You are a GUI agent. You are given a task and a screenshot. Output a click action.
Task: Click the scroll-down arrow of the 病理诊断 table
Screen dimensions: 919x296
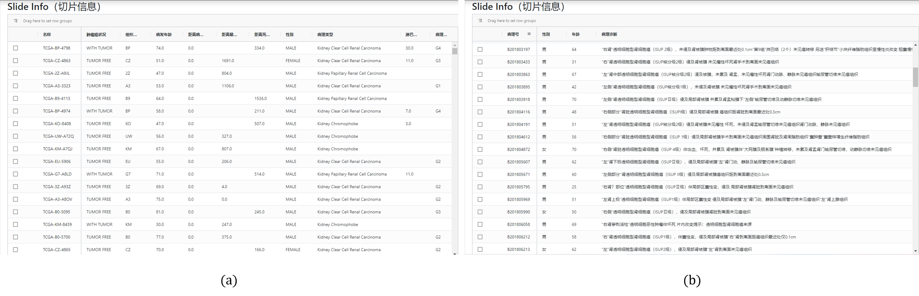point(915,251)
